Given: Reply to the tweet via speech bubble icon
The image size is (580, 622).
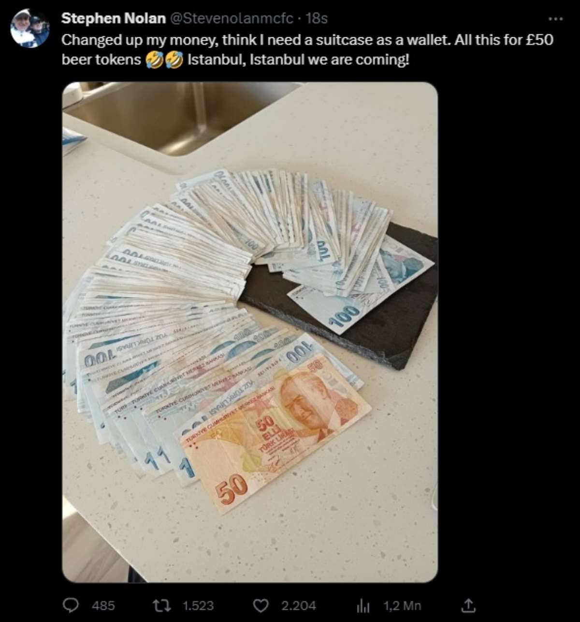Looking at the screenshot, I should click(x=72, y=605).
